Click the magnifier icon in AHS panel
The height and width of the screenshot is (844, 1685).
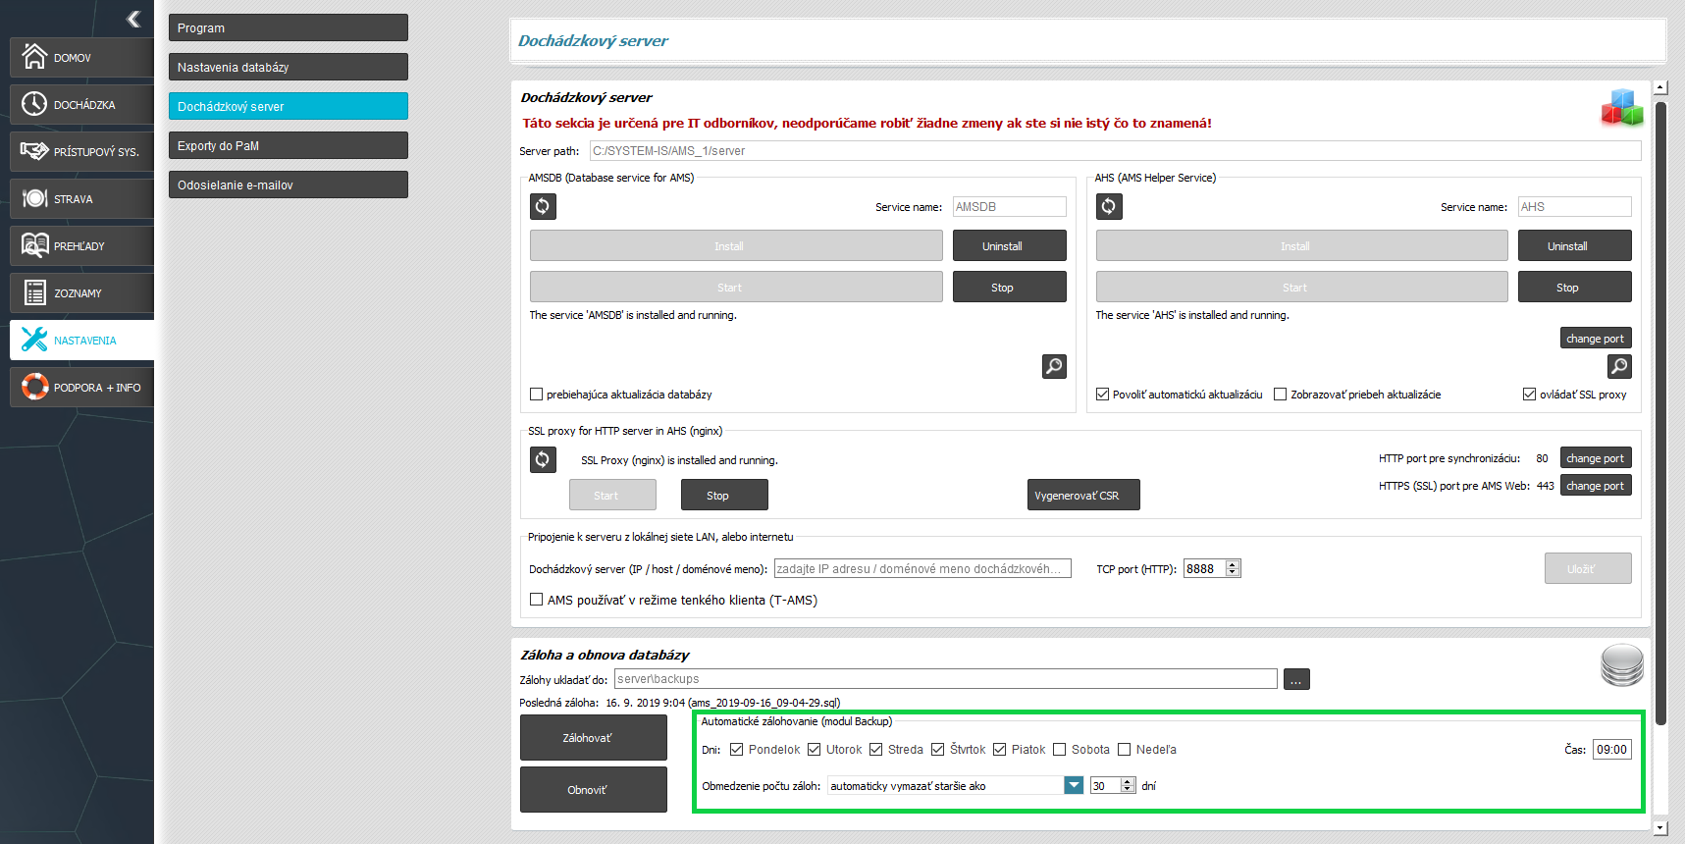(1619, 366)
